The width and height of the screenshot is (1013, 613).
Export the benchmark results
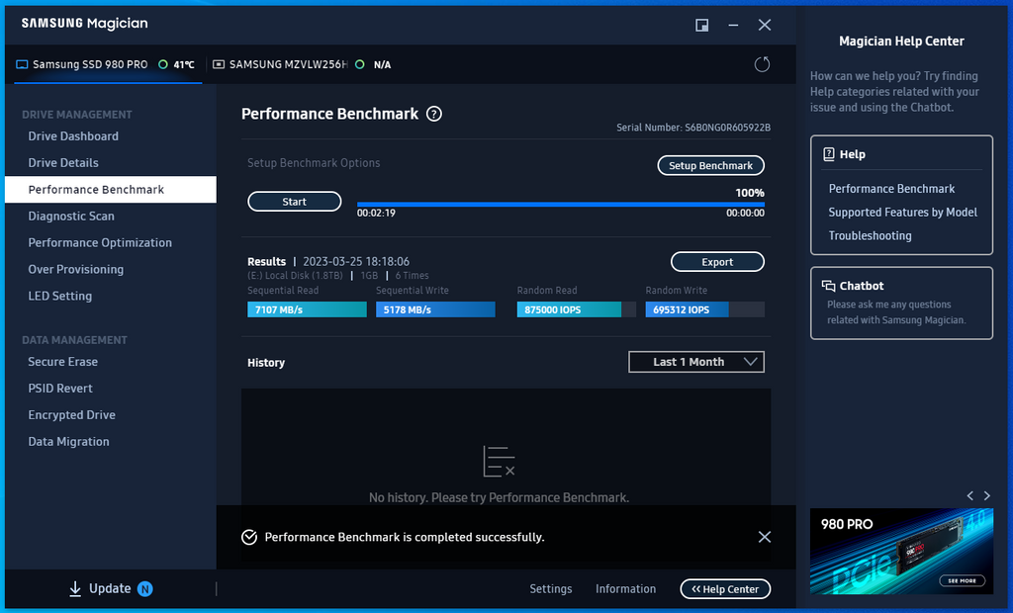point(717,262)
